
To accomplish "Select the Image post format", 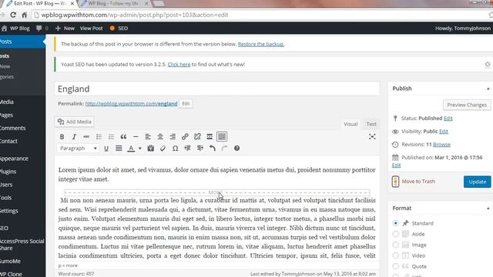I will (395, 245).
